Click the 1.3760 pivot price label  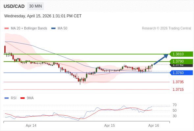click(x=181, y=73)
